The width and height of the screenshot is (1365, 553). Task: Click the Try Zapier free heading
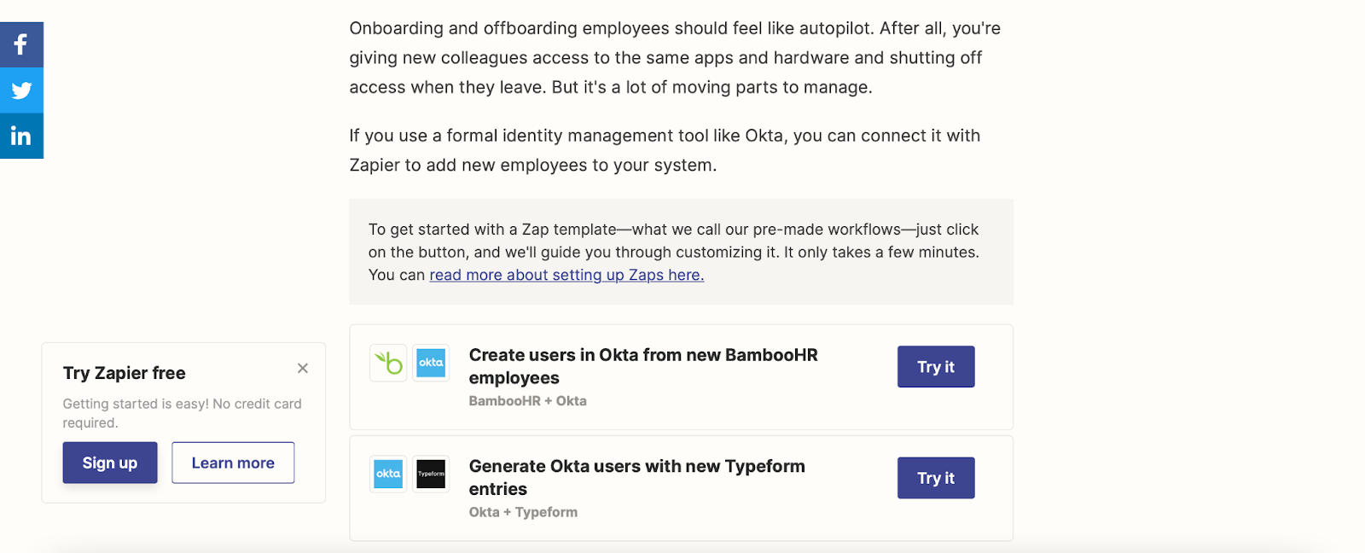pos(125,373)
